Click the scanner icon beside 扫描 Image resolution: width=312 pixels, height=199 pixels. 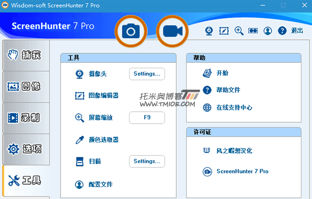click(80, 162)
